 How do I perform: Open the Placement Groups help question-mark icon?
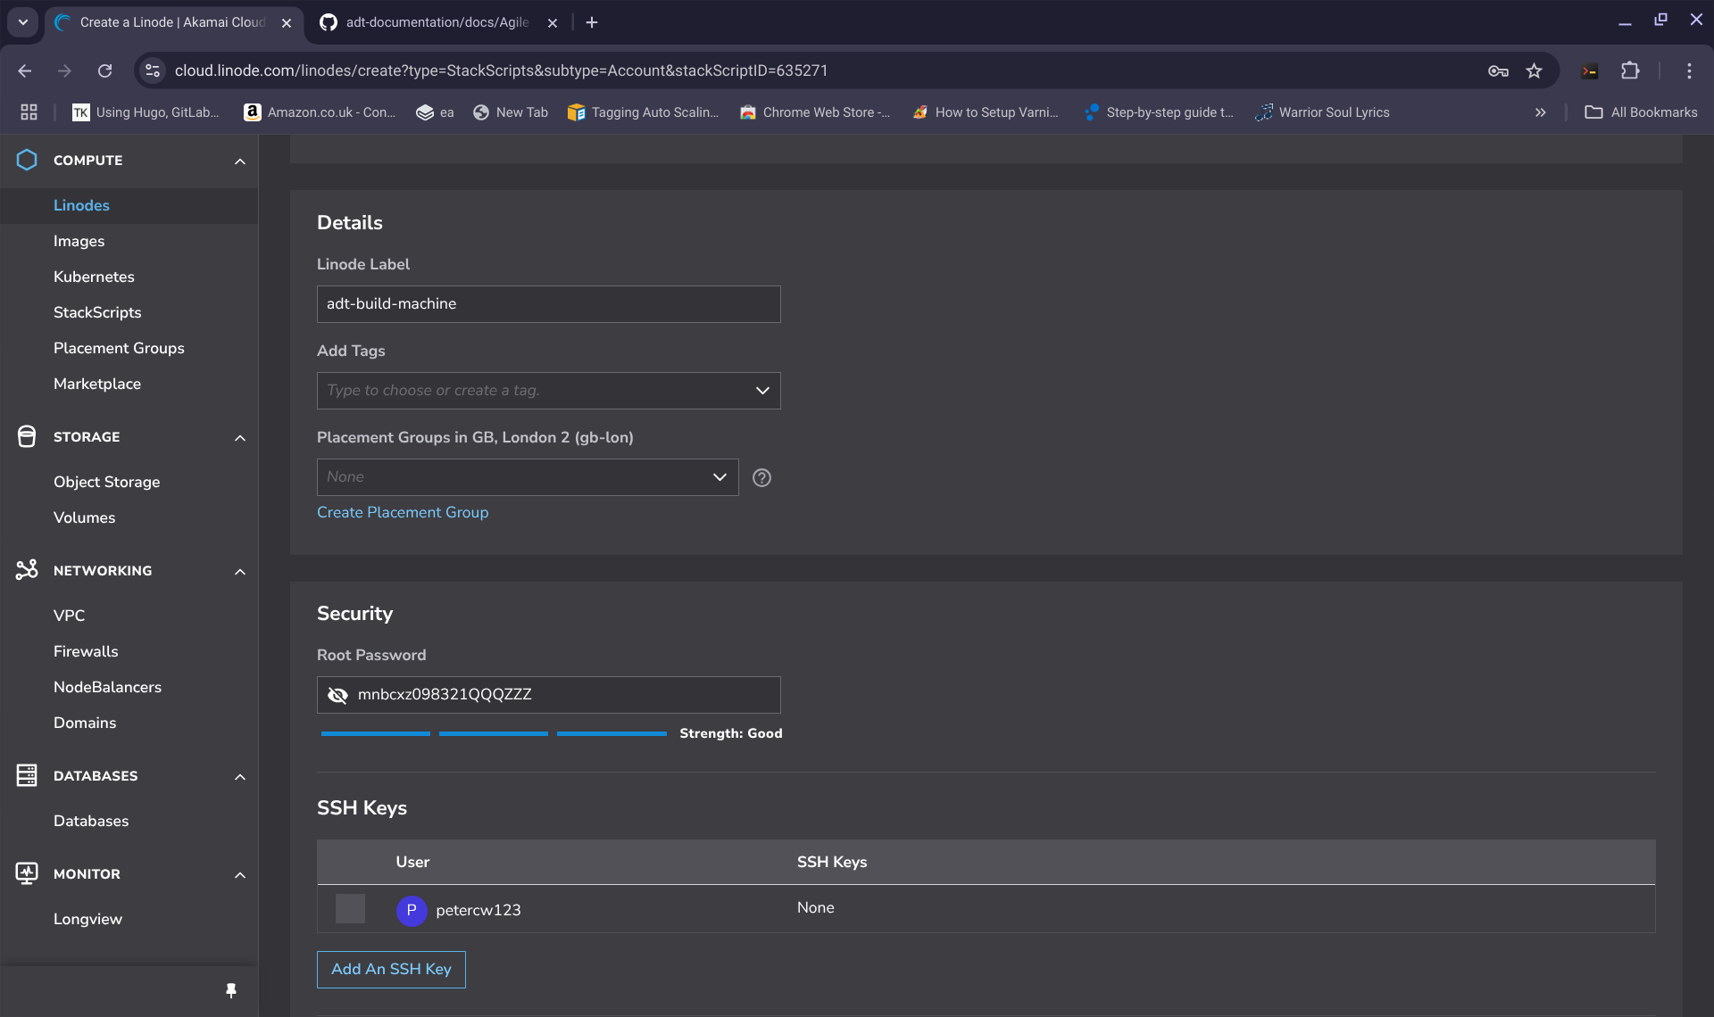pyautogui.click(x=761, y=477)
